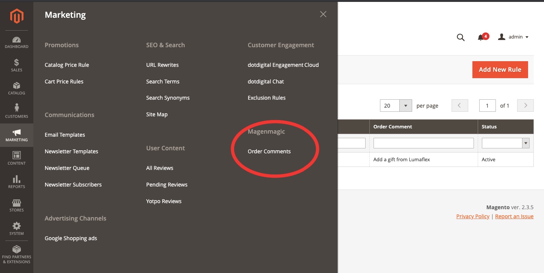The height and width of the screenshot is (273, 544).
Task: Click the Active status cell
Action: 506,159
